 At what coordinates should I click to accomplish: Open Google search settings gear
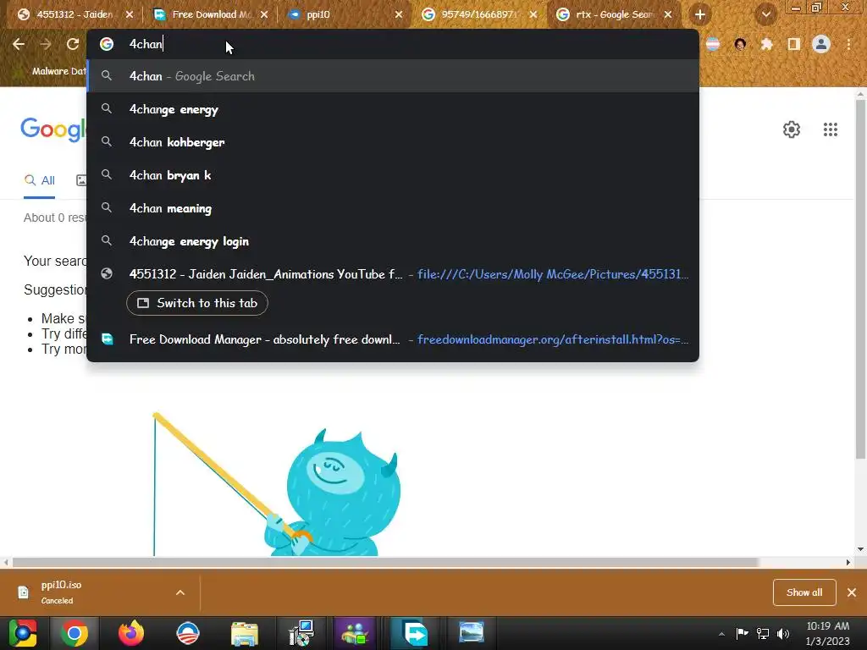[792, 129]
